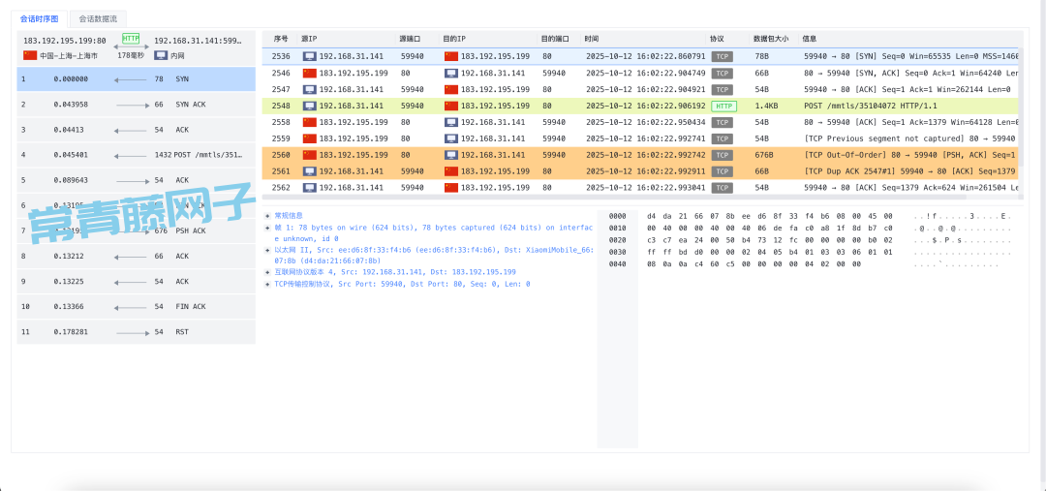Click the 时间 column header
The height and width of the screenshot is (491, 1046).
(592, 39)
